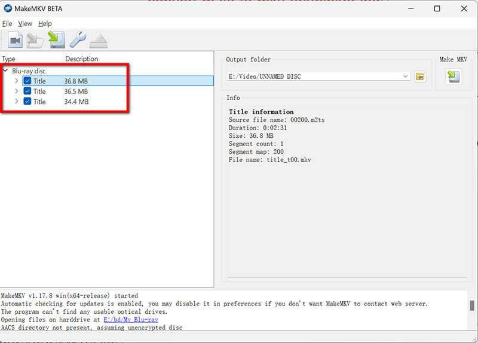Select the Blu-ray disc tree label
Image resolution: width=478 pixels, height=343 pixels.
pyautogui.click(x=29, y=71)
